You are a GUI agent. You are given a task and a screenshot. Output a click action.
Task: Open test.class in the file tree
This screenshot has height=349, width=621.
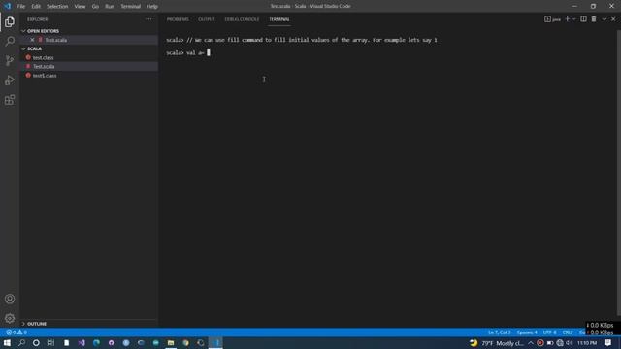coord(43,58)
